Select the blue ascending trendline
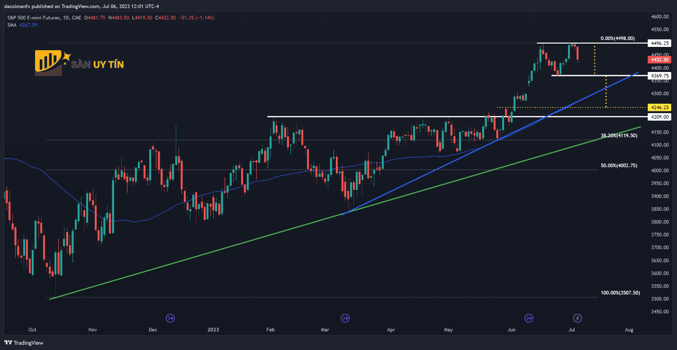Screen dimensions: 677x350 pyautogui.click(x=490, y=144)
